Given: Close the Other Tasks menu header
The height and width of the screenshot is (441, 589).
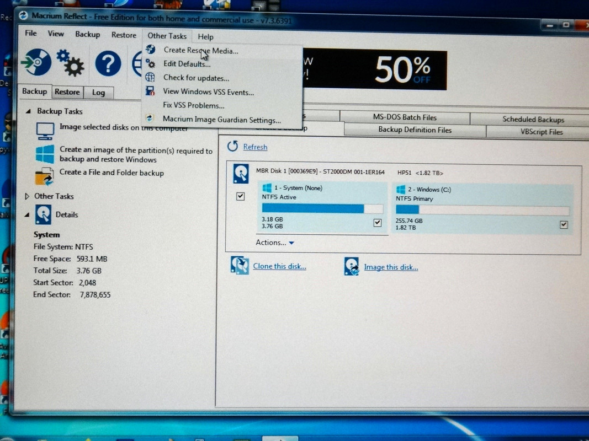Looking at the screenshot, I should (x=167, y=36).
